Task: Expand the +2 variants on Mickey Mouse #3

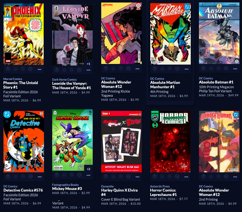Action: point(89,169)
